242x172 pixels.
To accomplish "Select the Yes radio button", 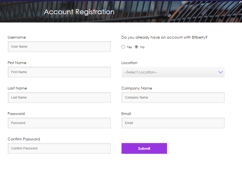I will pos(123,47).
